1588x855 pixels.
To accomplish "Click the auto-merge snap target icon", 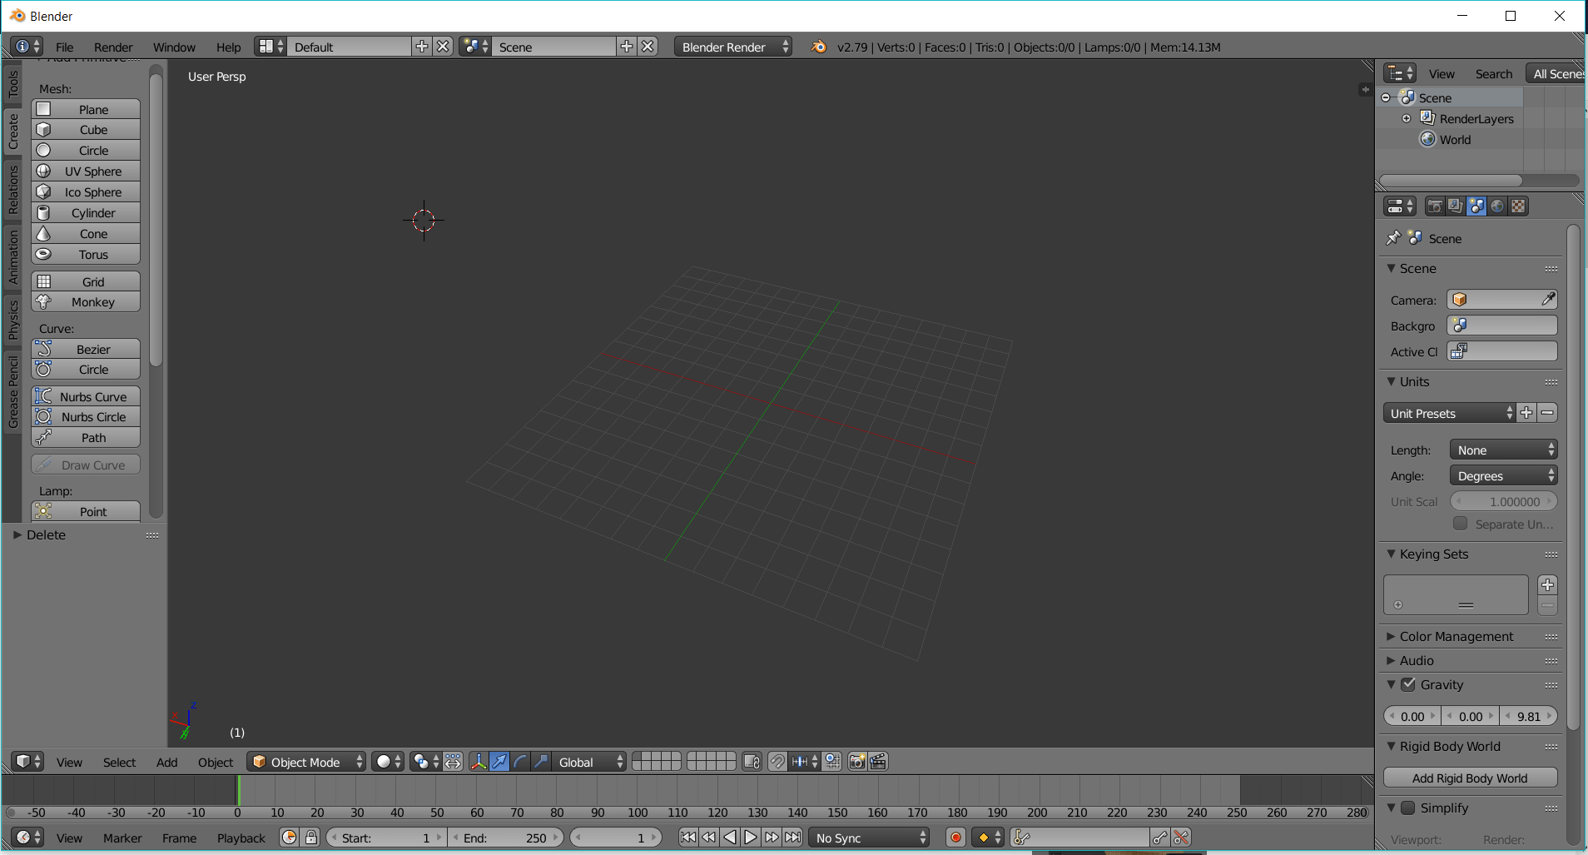I will tap(831, 762).
